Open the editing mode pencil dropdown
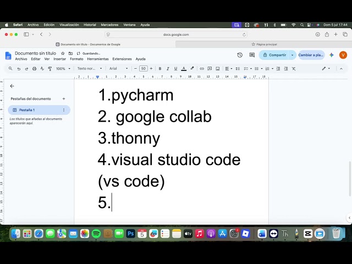The image size is (352, 264). click(326, 68)
